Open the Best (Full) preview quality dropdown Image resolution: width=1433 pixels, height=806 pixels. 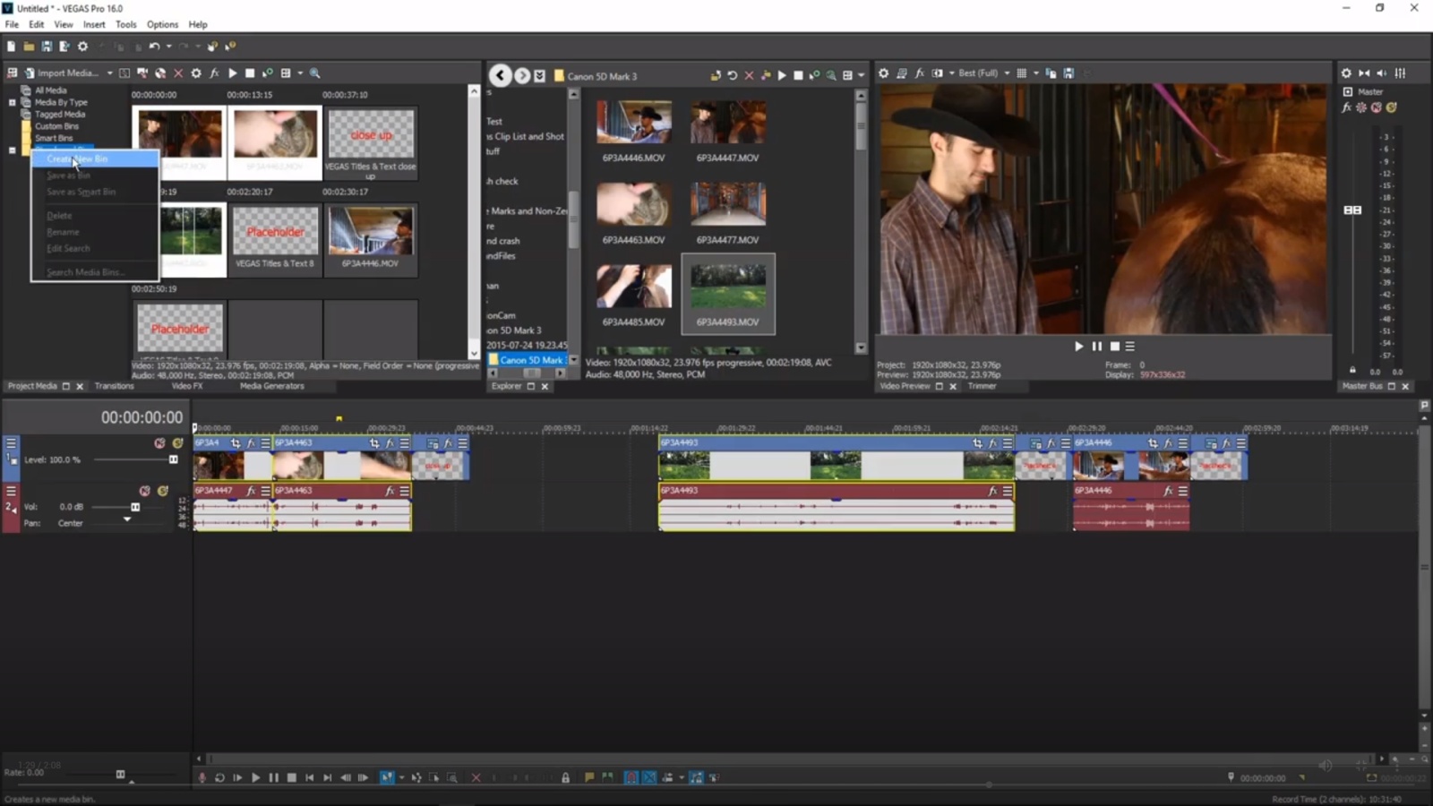pos(983,73)
